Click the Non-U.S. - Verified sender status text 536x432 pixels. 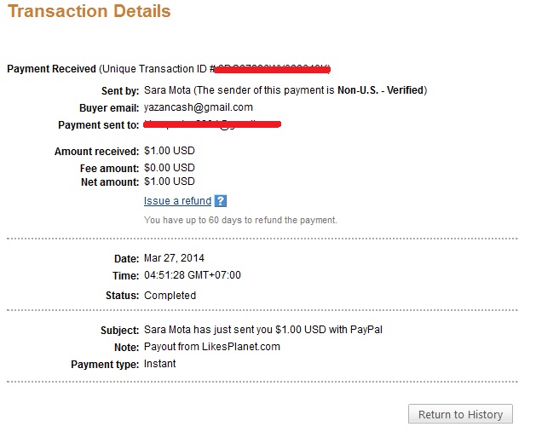382,90
